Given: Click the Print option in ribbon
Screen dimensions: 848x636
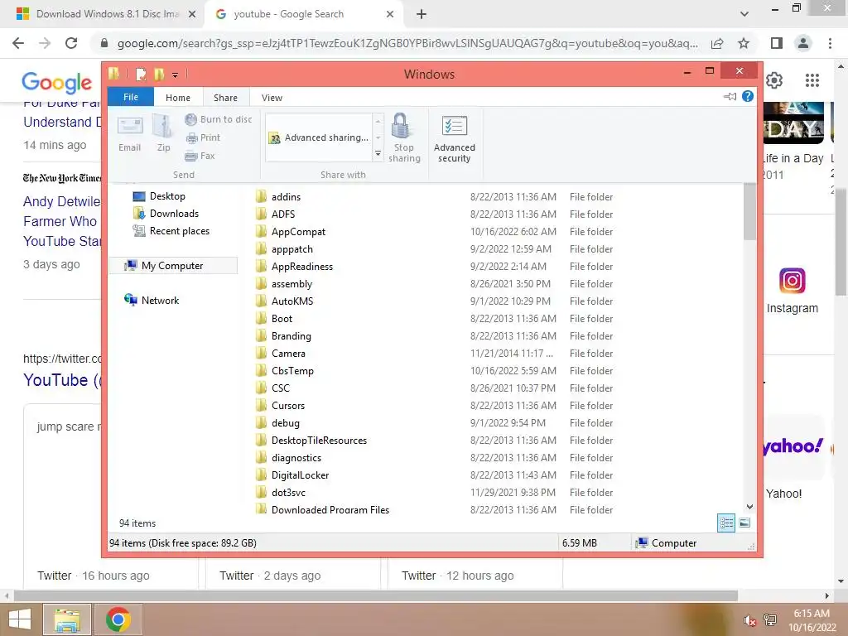Looking at the screenshot, I should coord(203,138).
